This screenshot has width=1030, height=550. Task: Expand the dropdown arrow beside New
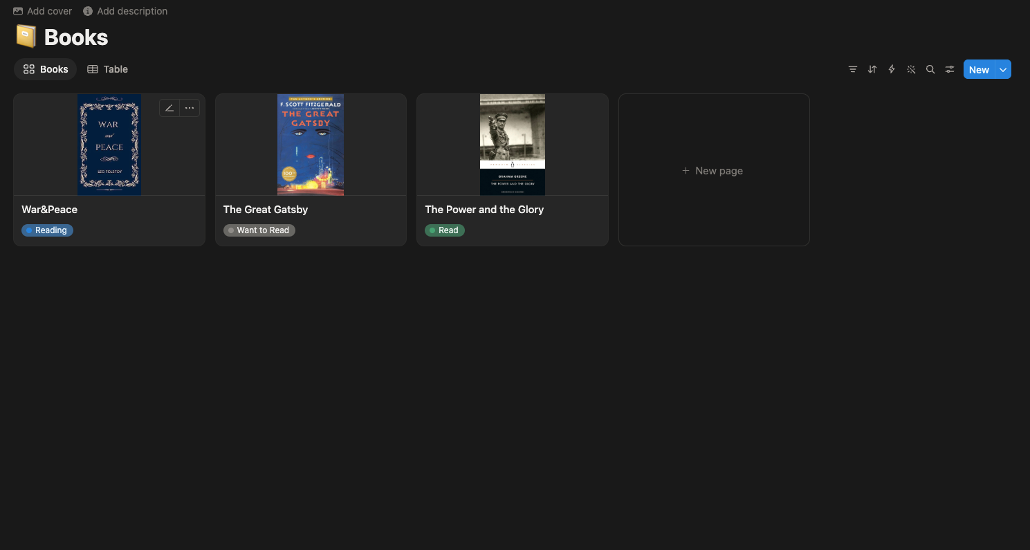click(1003, 69)
